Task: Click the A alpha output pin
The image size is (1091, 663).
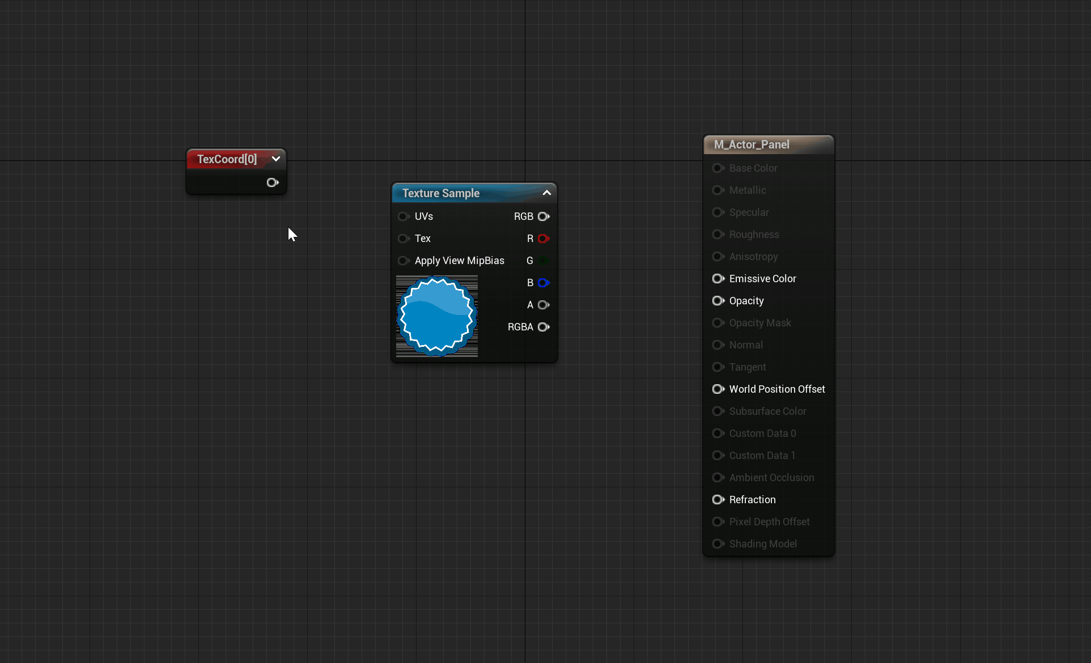Action: coord(544,305)
